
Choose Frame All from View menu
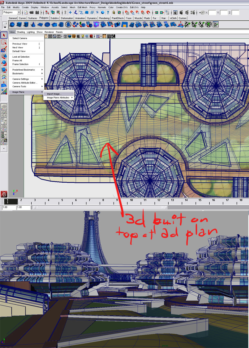tap(17, 61)
